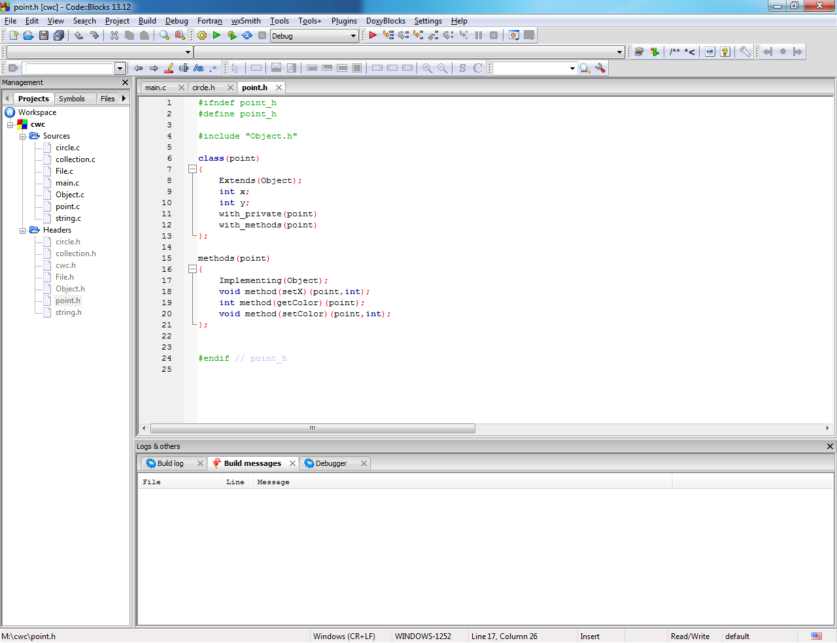837x643 pixels.
Task: Insert a block comment with /** icon
Action: (x=675, y=52)
